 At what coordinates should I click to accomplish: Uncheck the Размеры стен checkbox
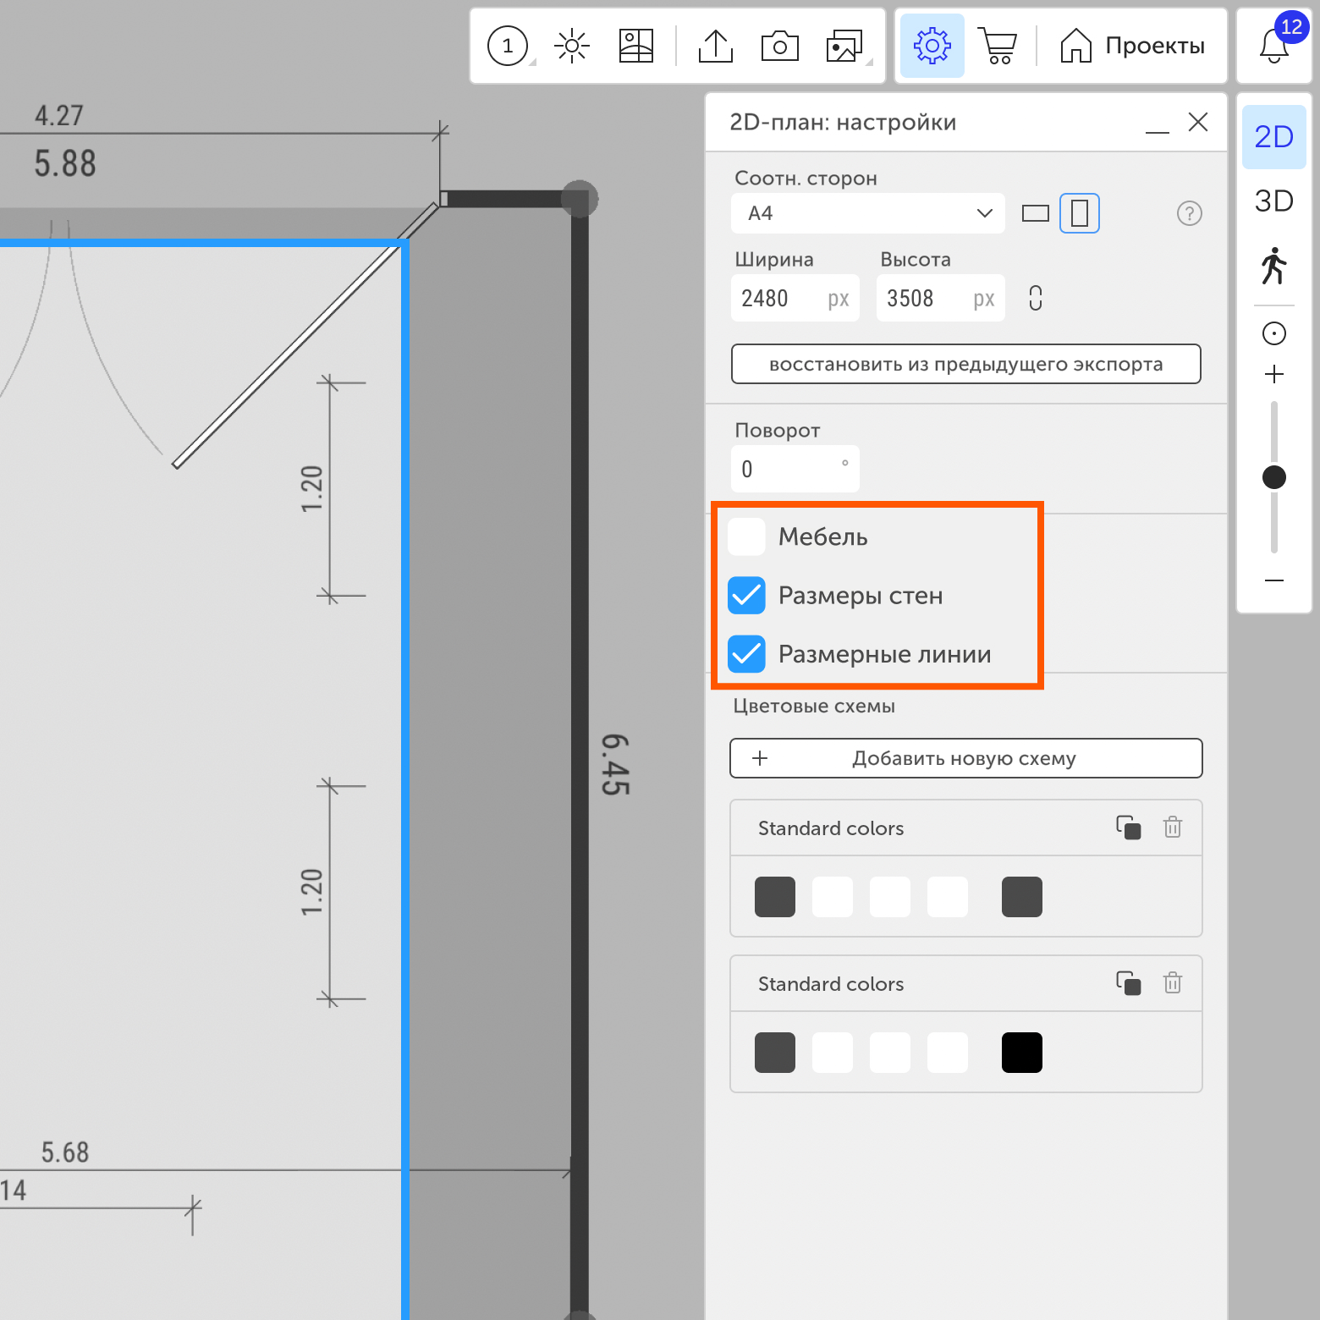(746, 596)
